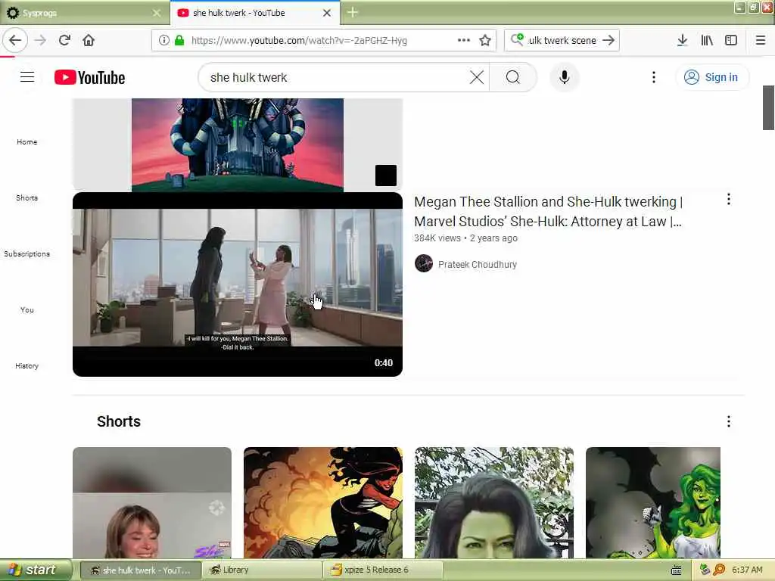This screenshot has height=581, width=775.
Task: Open the YouTube guide hamburger menu
Action: click(x=27, y=77)
